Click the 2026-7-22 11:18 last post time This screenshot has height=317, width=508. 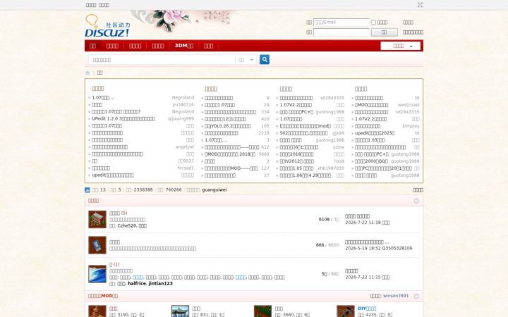363,223
